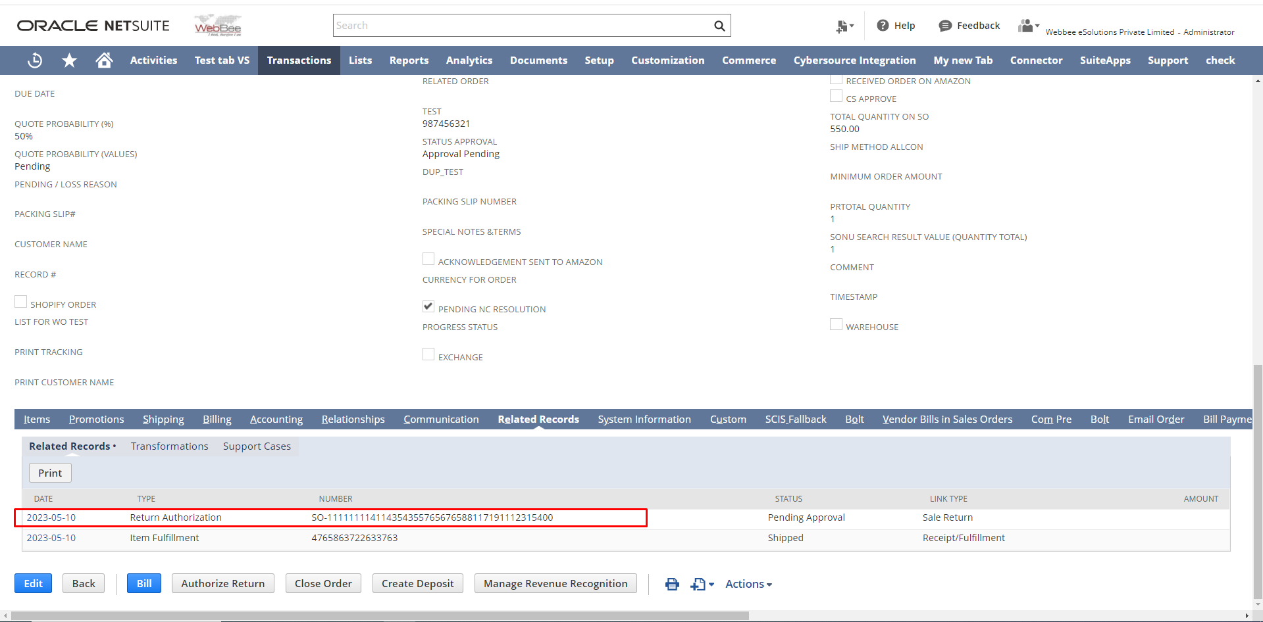Click the search magnifier icon
The image size is (1263, 622).
[719, 26]
